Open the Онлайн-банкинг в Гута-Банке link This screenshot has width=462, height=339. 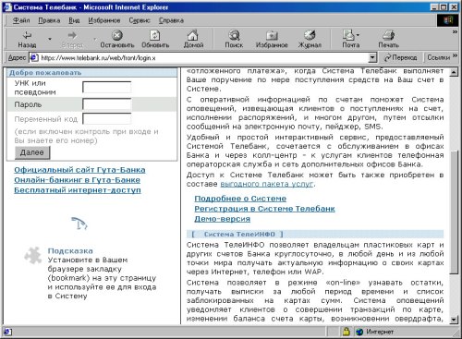coord(77,180)
